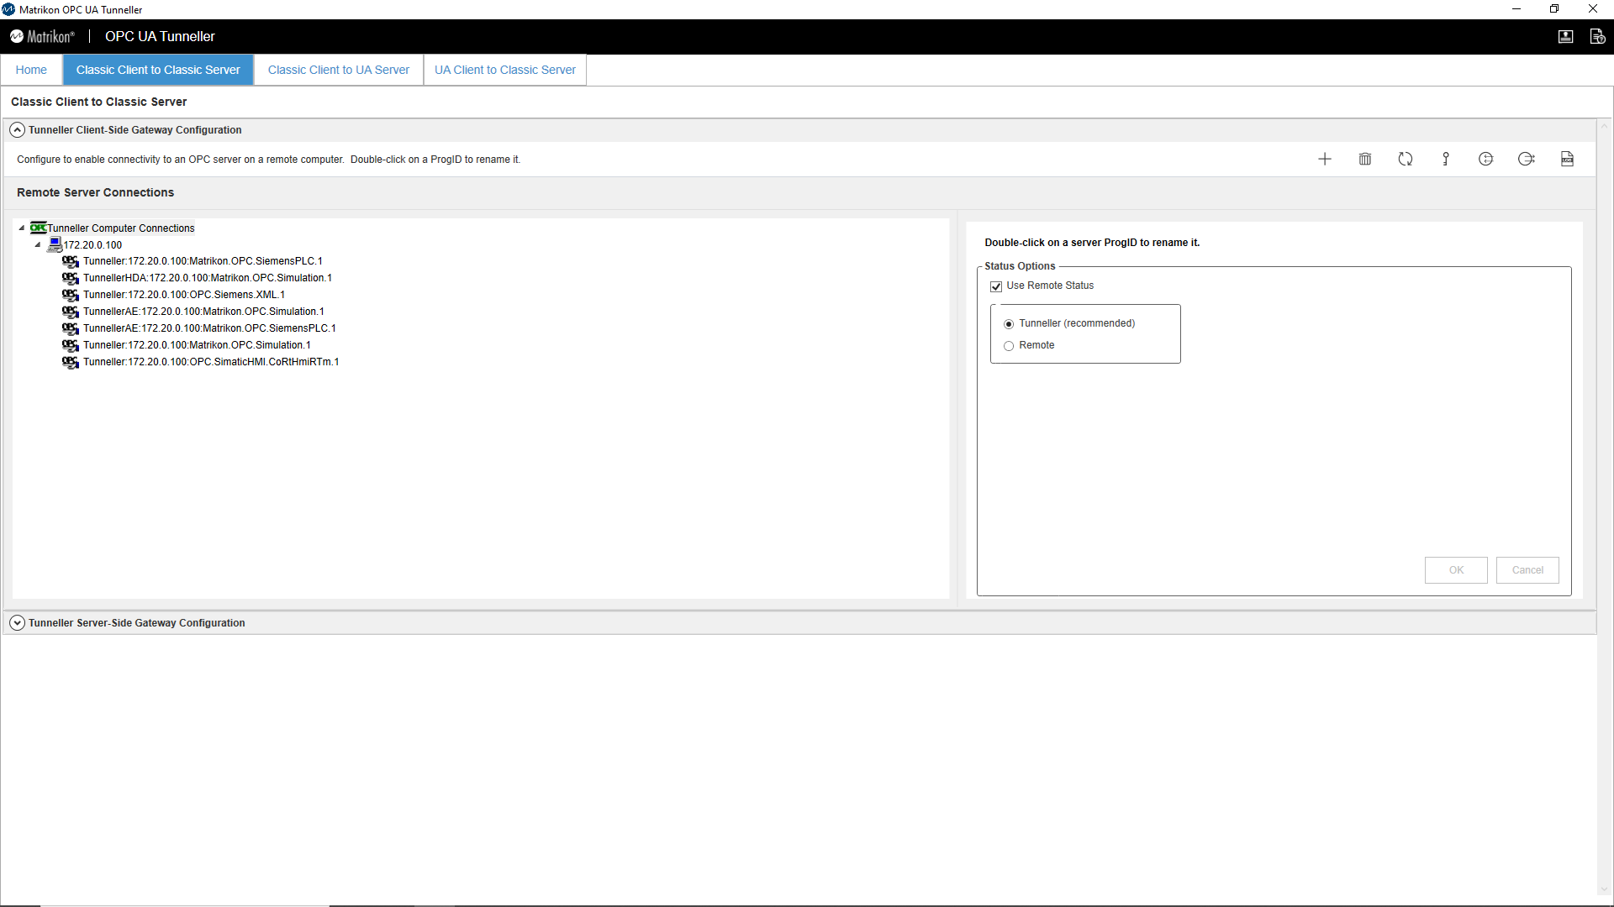Collapse Tunneller Client-Side Gateway Configuration section
The width and height of the screenshot is (1614, 907).
click(x=17, y=130)
